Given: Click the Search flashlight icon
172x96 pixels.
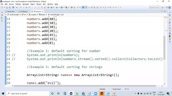Looking at the screenshot, I should (78, 7).
